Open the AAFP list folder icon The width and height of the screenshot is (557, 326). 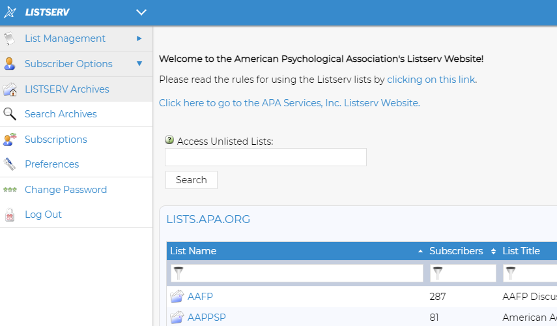[x=177, y=297]
